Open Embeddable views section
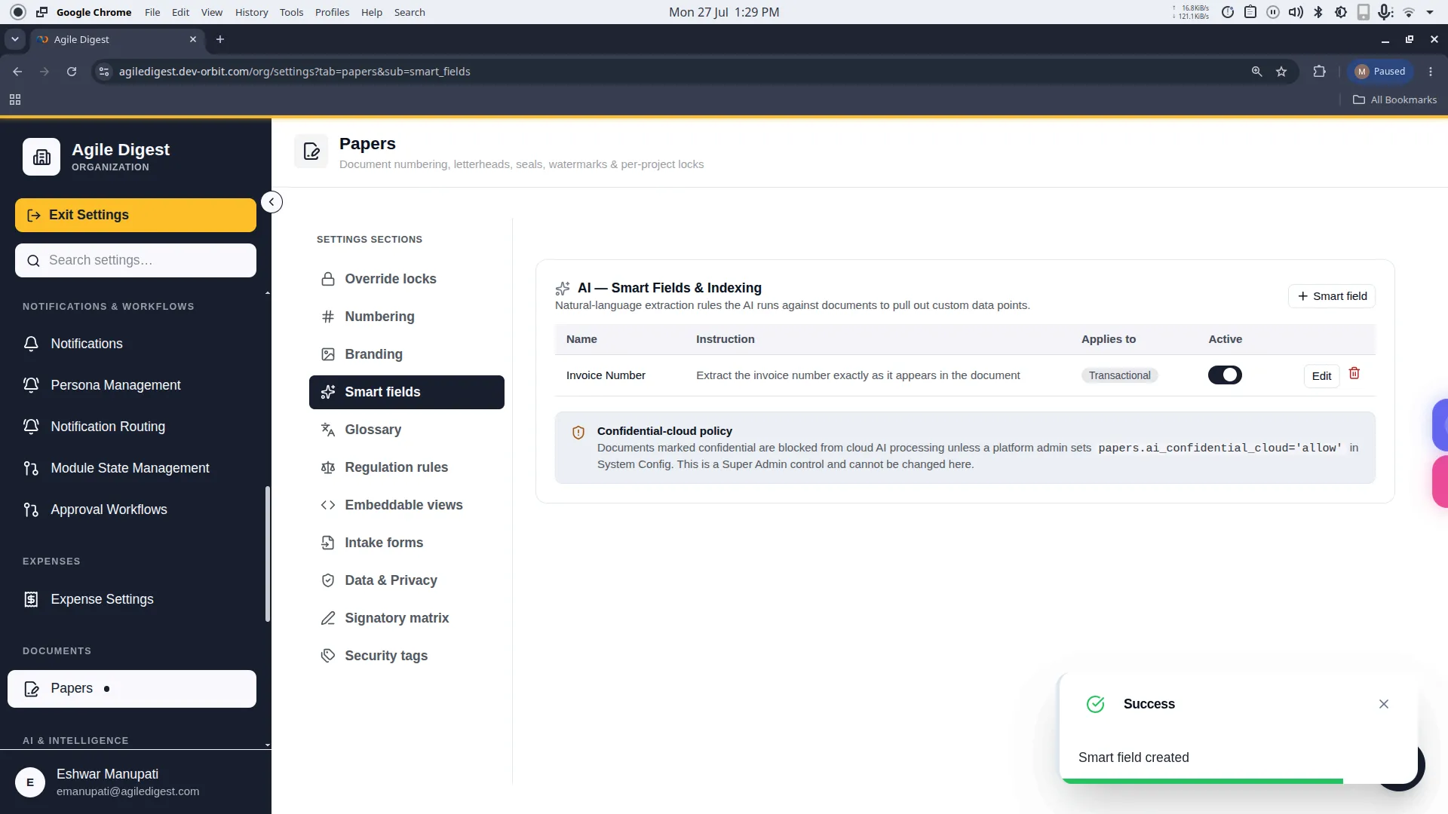 406,505
